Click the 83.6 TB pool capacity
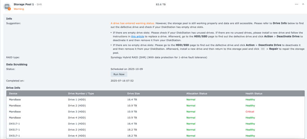 tap(161, 4)
